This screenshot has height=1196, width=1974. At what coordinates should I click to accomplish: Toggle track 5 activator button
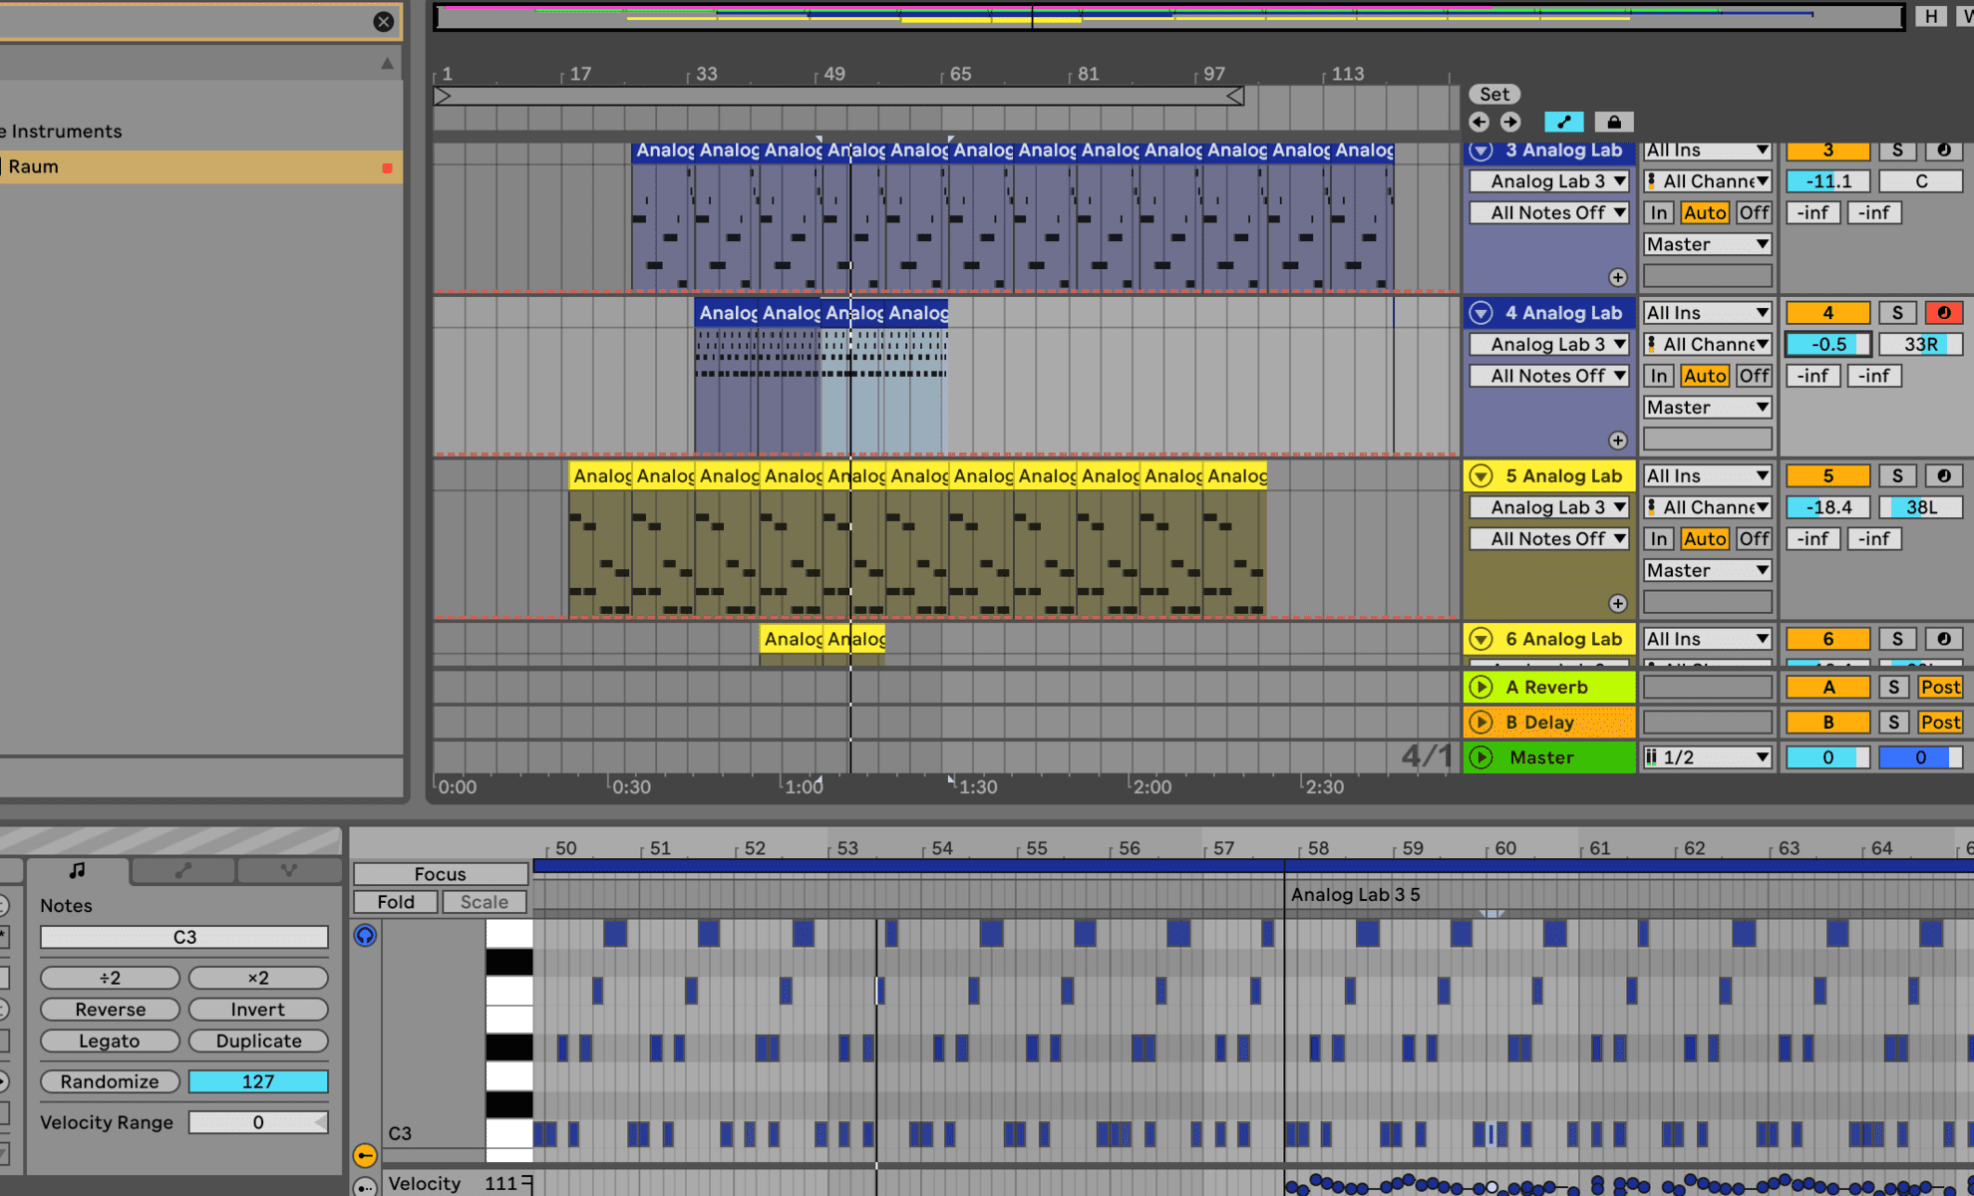pos(1827,475)
